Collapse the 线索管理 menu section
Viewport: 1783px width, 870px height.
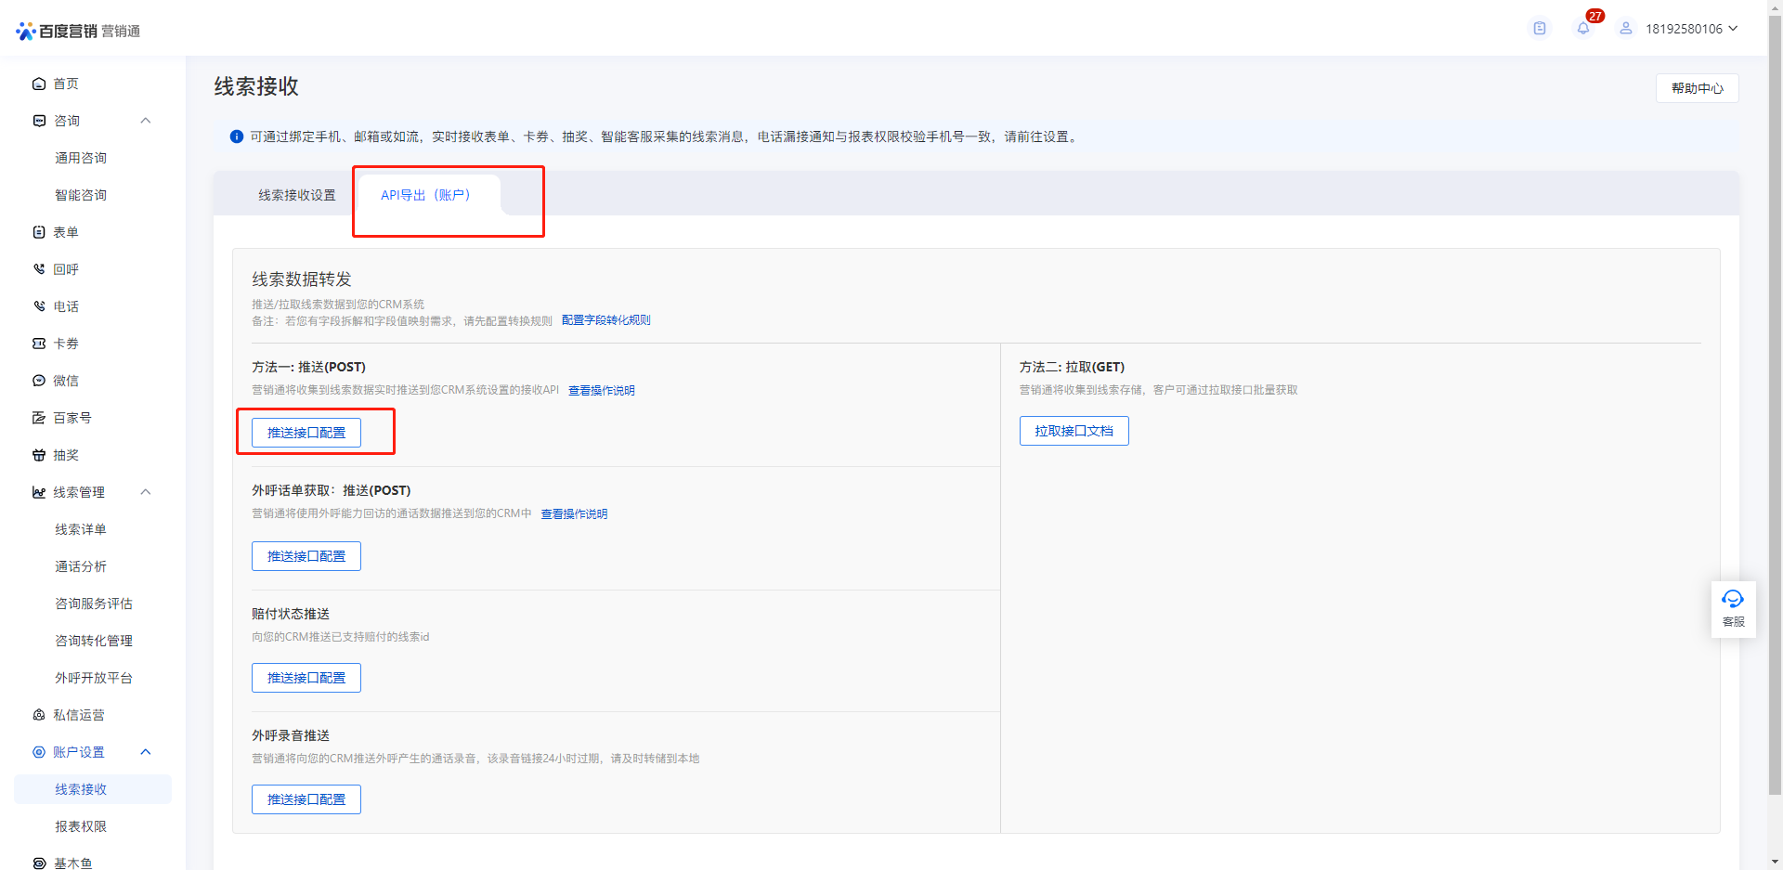[145, 492]
